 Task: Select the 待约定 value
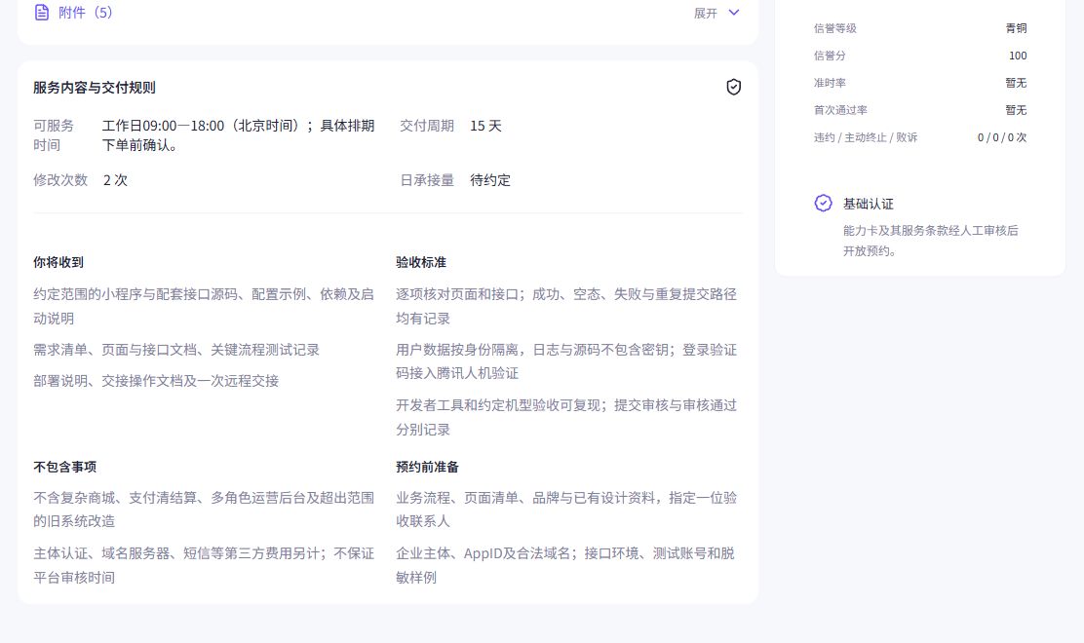point(490,180)
